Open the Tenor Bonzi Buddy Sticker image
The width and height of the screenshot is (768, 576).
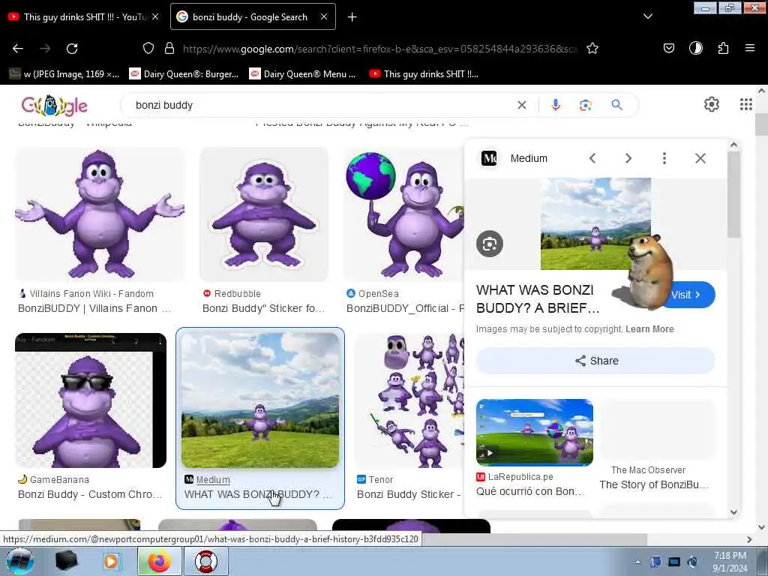pos(409,400)
